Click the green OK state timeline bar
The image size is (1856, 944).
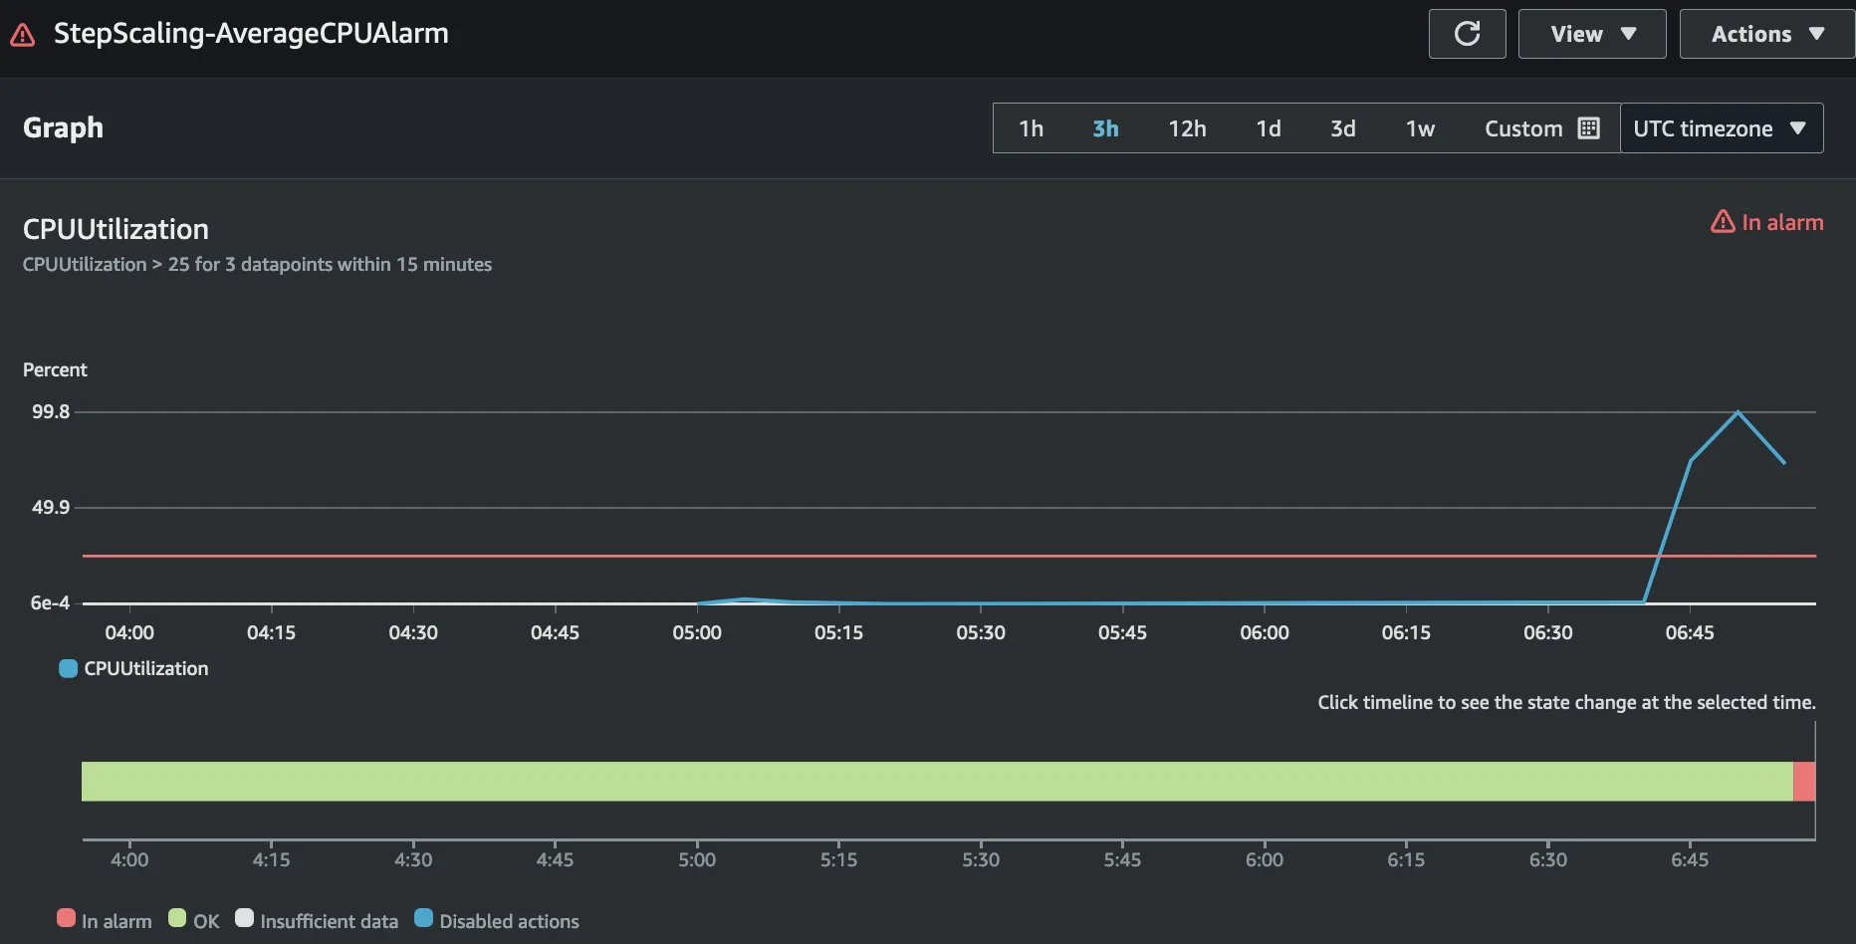937,782
